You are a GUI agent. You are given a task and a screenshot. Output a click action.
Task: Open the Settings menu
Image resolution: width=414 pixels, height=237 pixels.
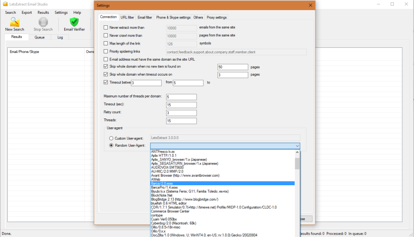(61, 12)
